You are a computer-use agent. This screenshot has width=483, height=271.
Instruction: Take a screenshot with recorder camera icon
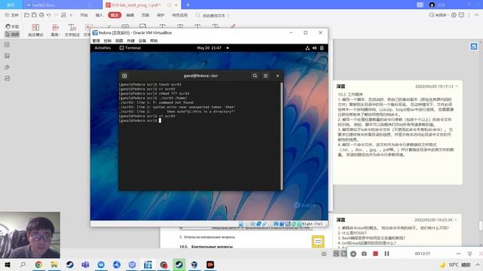coord(364,254)
